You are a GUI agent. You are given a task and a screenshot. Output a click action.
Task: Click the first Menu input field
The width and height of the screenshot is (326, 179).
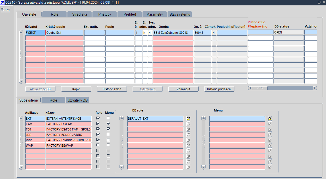pos(237,119)
